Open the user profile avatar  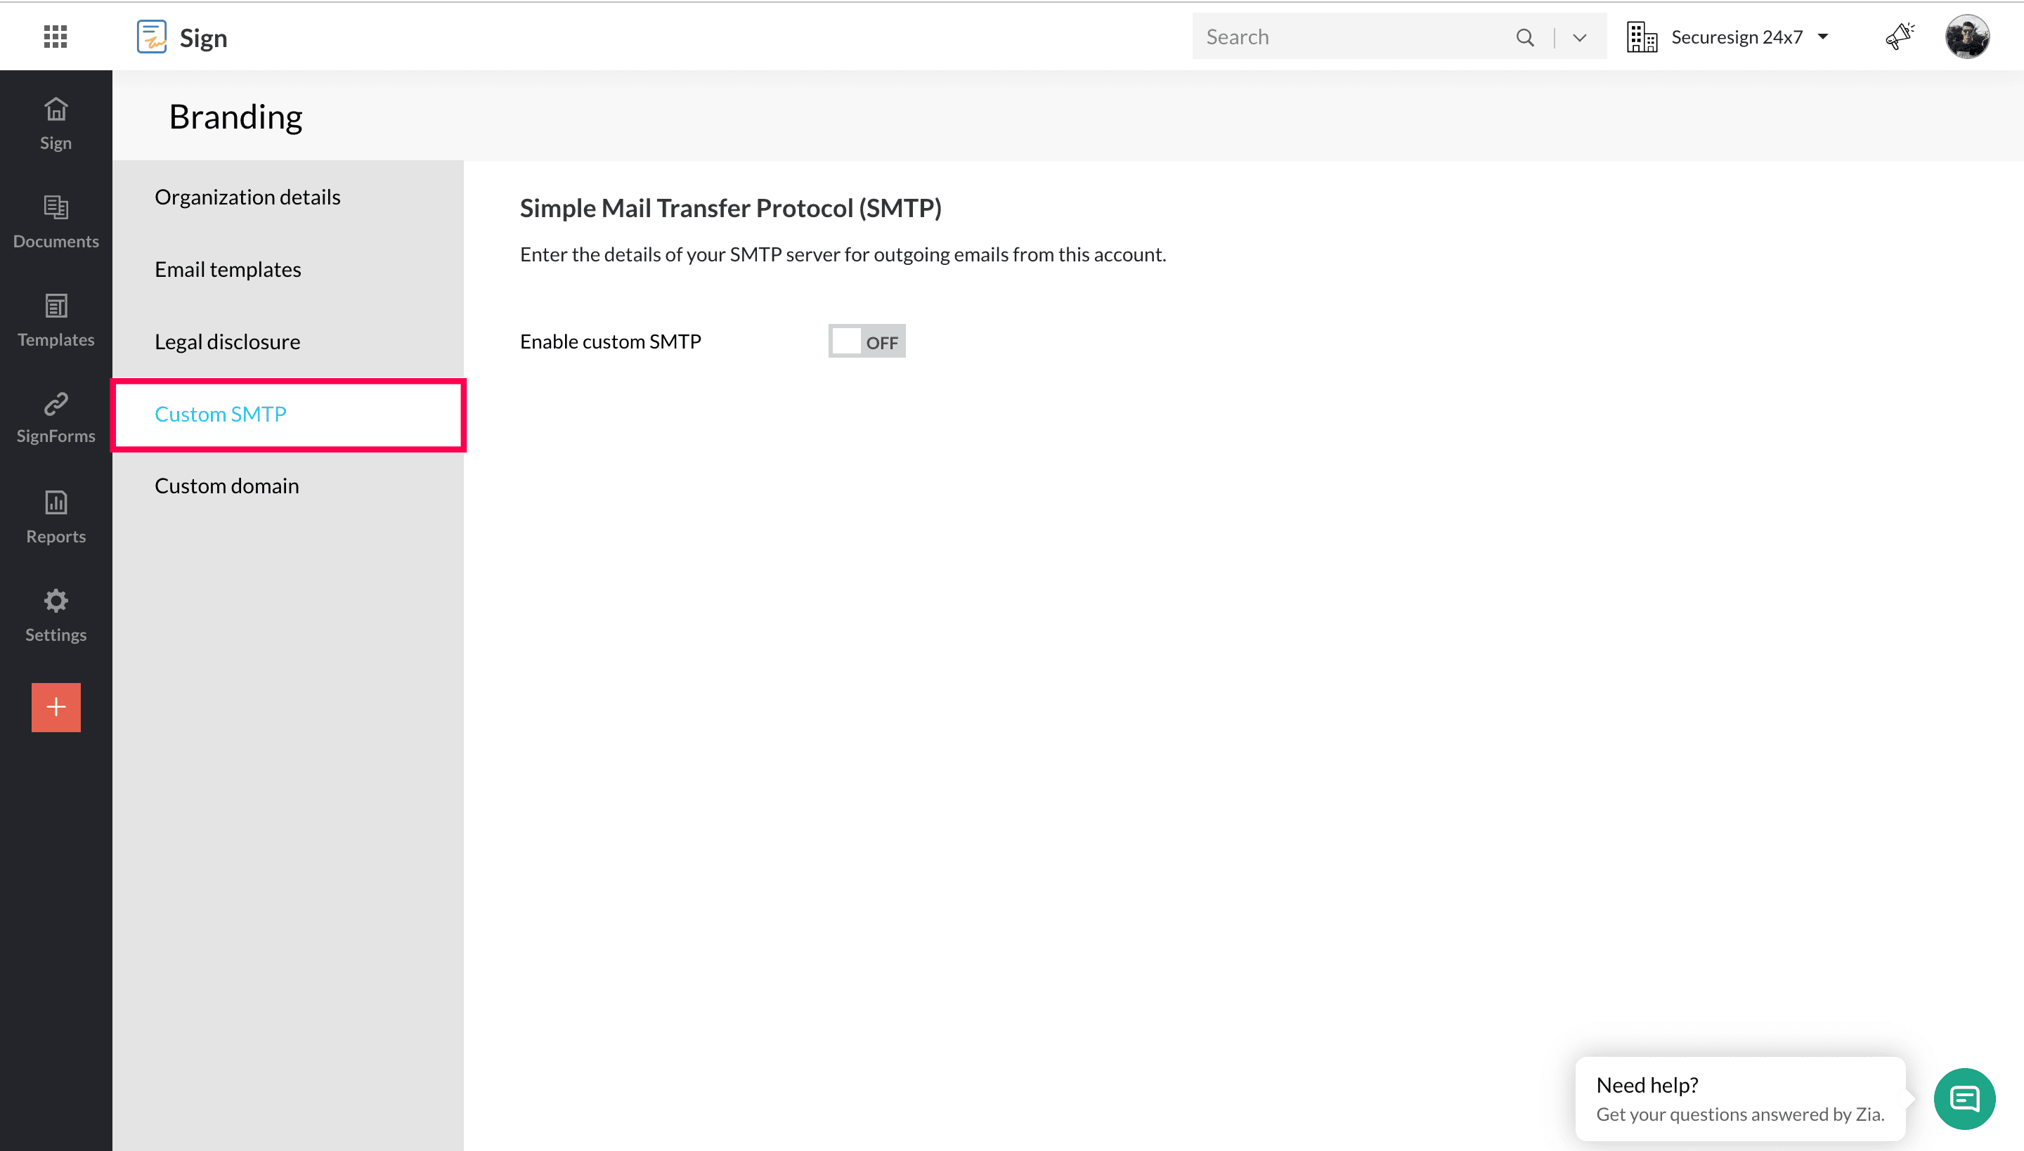[x=1967, y=37]
